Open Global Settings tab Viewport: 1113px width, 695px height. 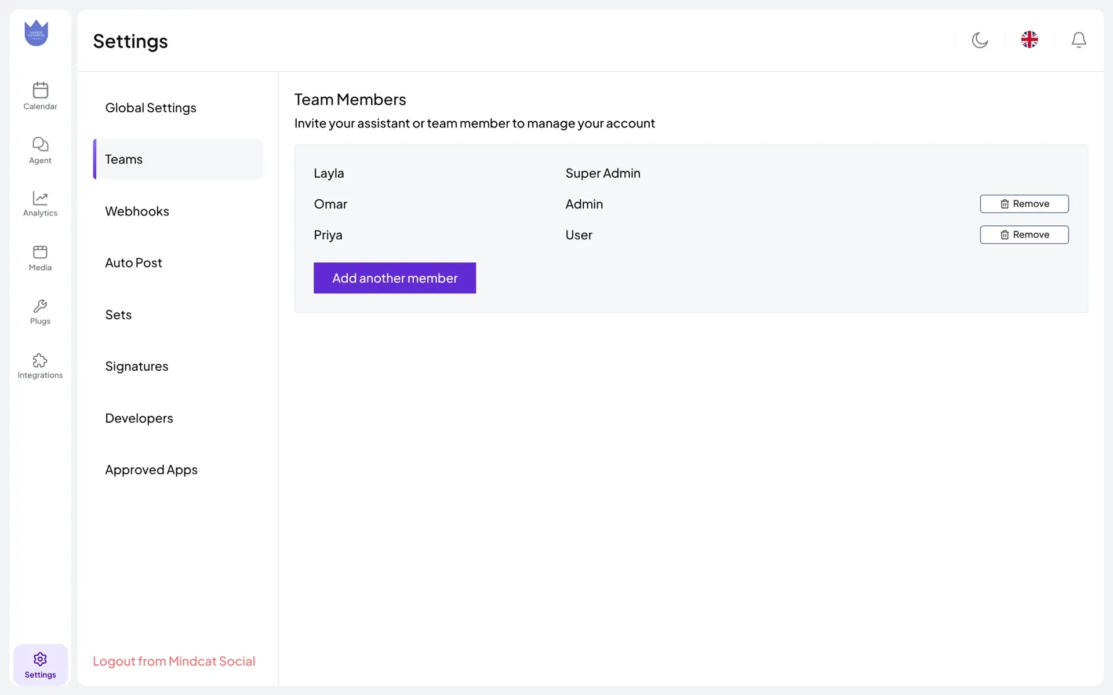click(178, 108)
